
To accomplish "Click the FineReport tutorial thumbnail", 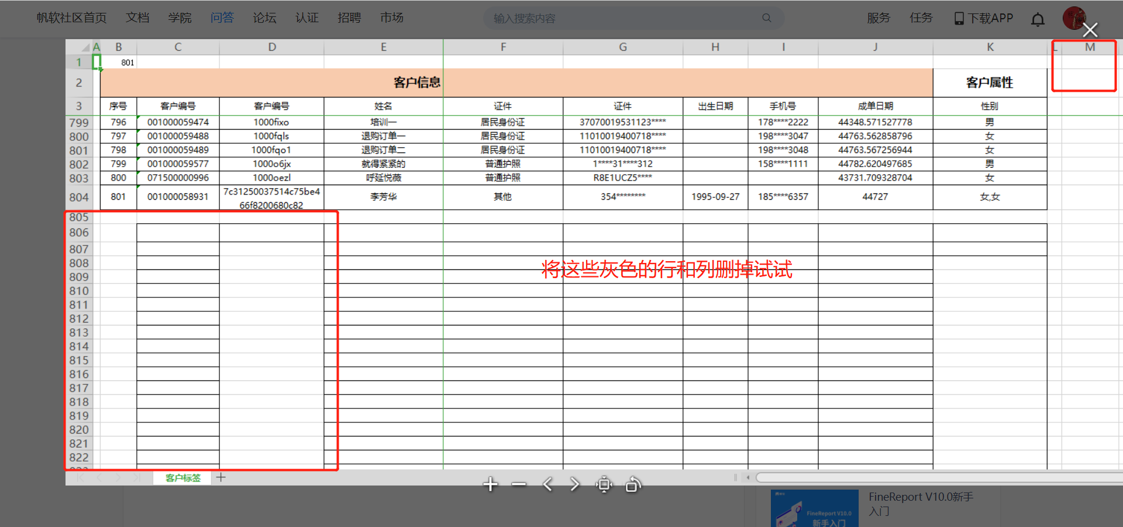I will (815, 508).
